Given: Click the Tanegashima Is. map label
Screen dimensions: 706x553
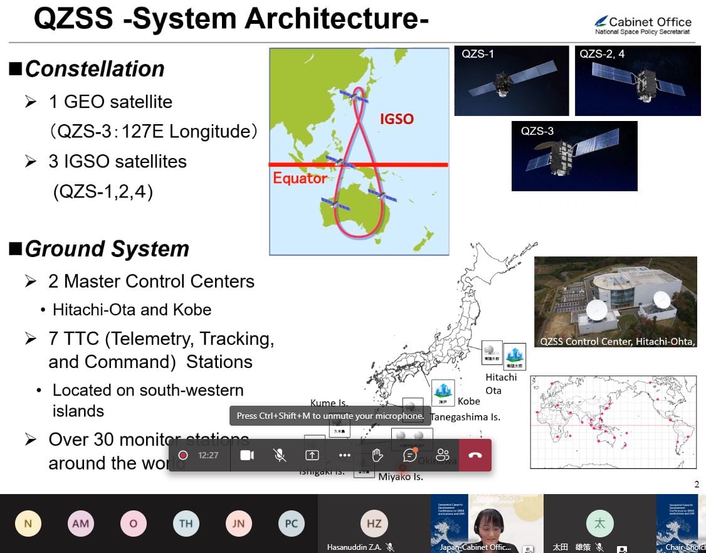Looking at the screenshot, I should point(465,417).
